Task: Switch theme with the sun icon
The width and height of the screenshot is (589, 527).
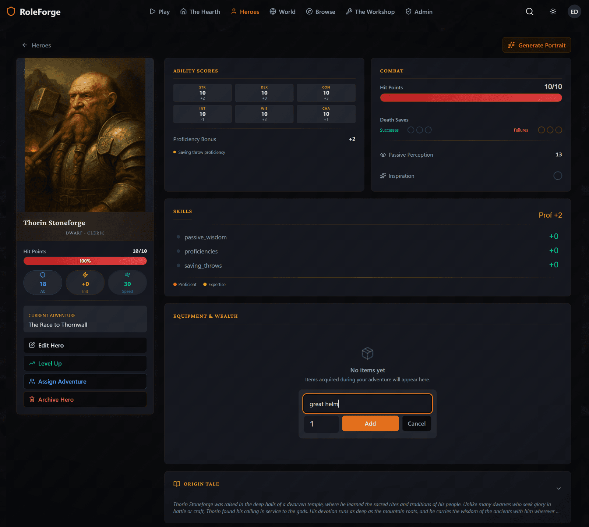Action: pos(553,11)
